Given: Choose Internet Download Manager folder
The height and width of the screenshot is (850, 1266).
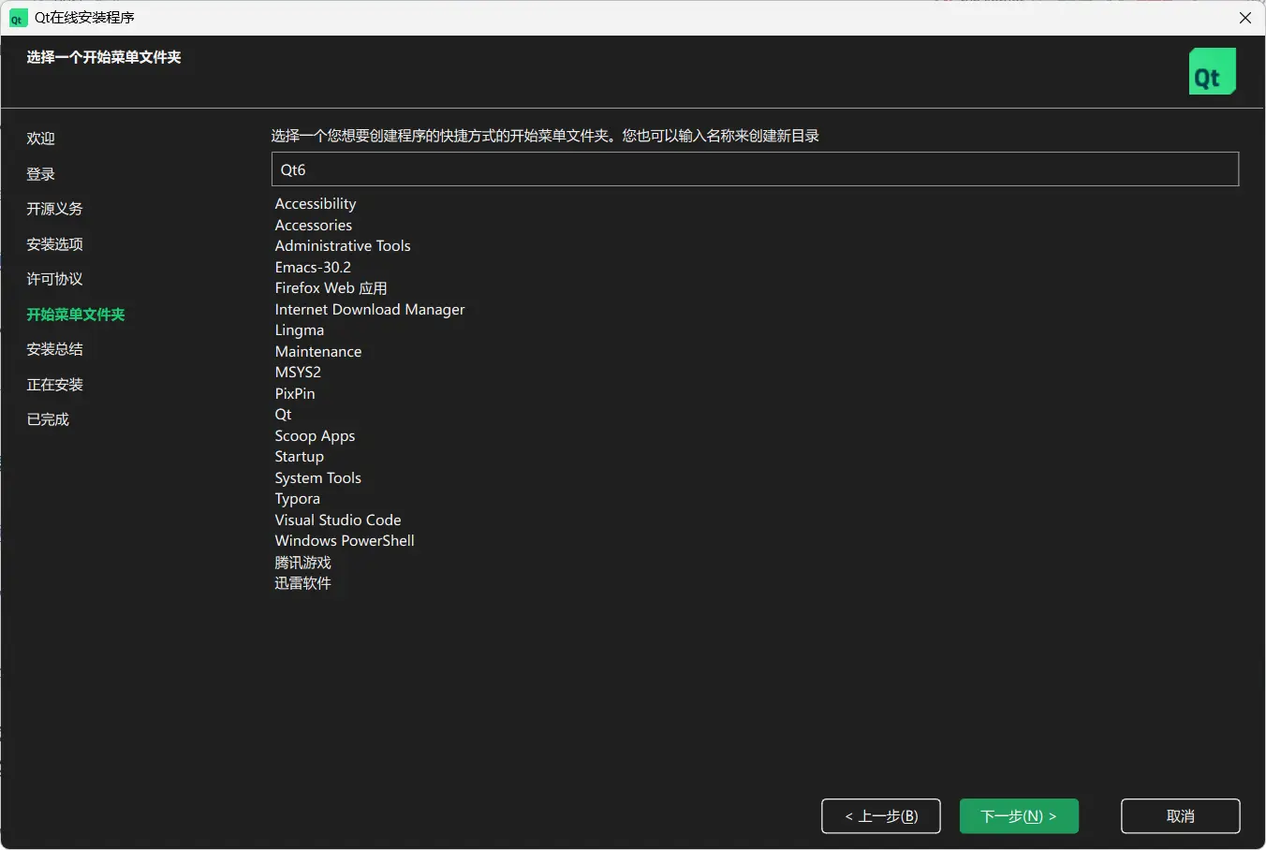Looking at the screenshot, I should (x=370, y=310).
